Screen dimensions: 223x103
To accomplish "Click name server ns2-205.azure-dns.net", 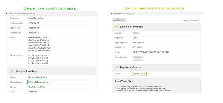I will (38, 58).
